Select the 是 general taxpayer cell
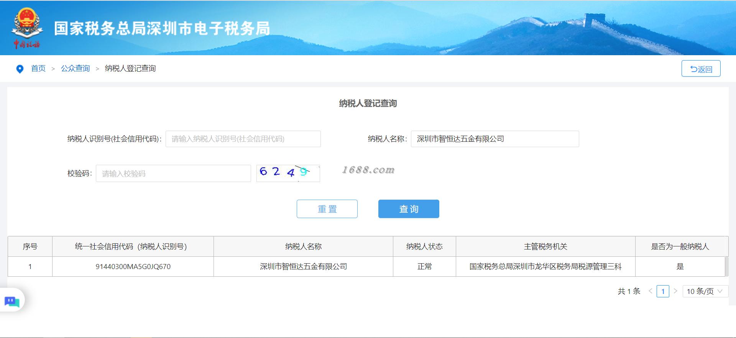The width and height of the screenshot is (736, 338). (x=680, y=267)
